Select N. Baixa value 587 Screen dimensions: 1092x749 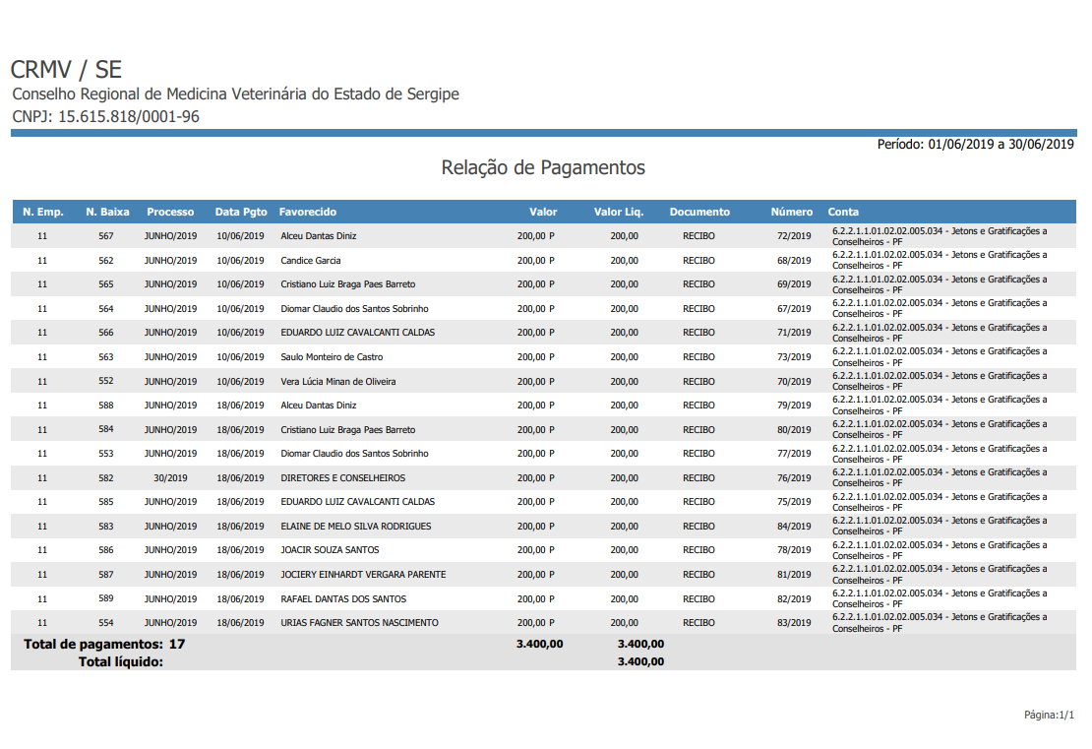106,574
